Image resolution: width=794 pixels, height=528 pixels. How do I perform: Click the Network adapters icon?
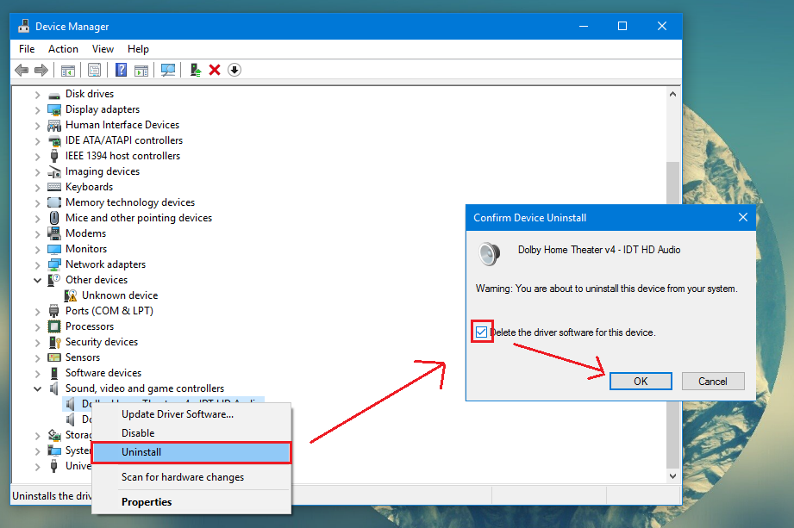[x=54, y=264]
